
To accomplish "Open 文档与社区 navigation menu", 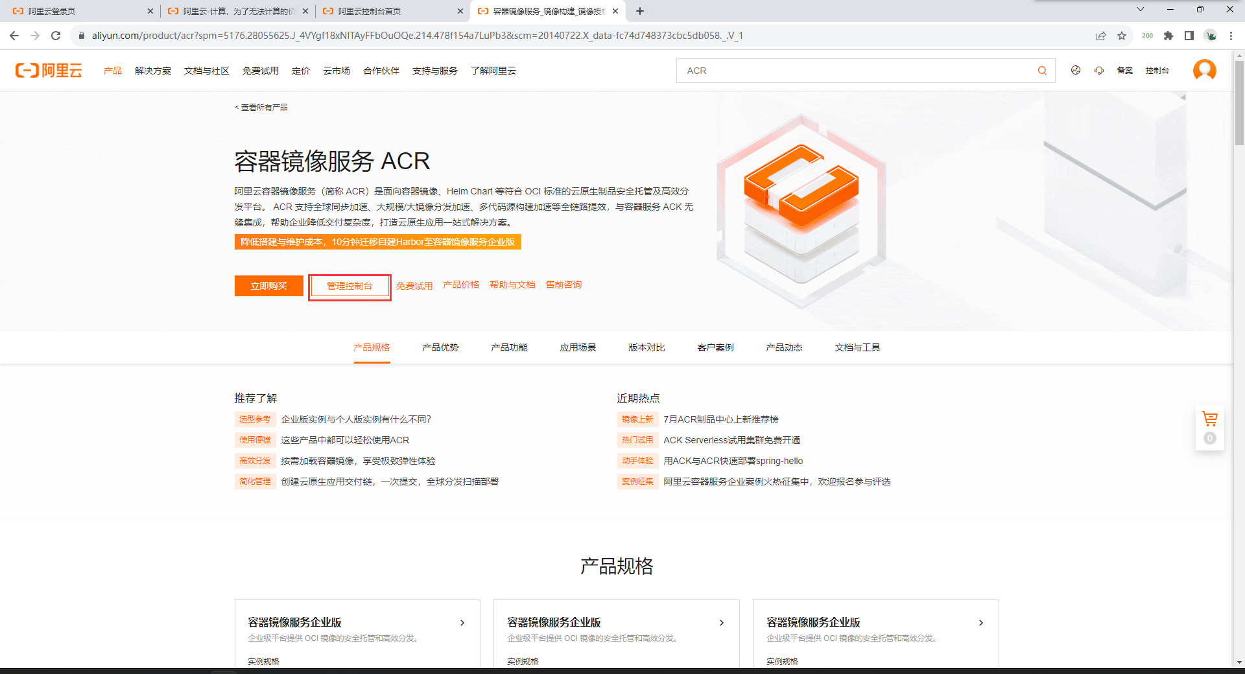I will 207,71.
